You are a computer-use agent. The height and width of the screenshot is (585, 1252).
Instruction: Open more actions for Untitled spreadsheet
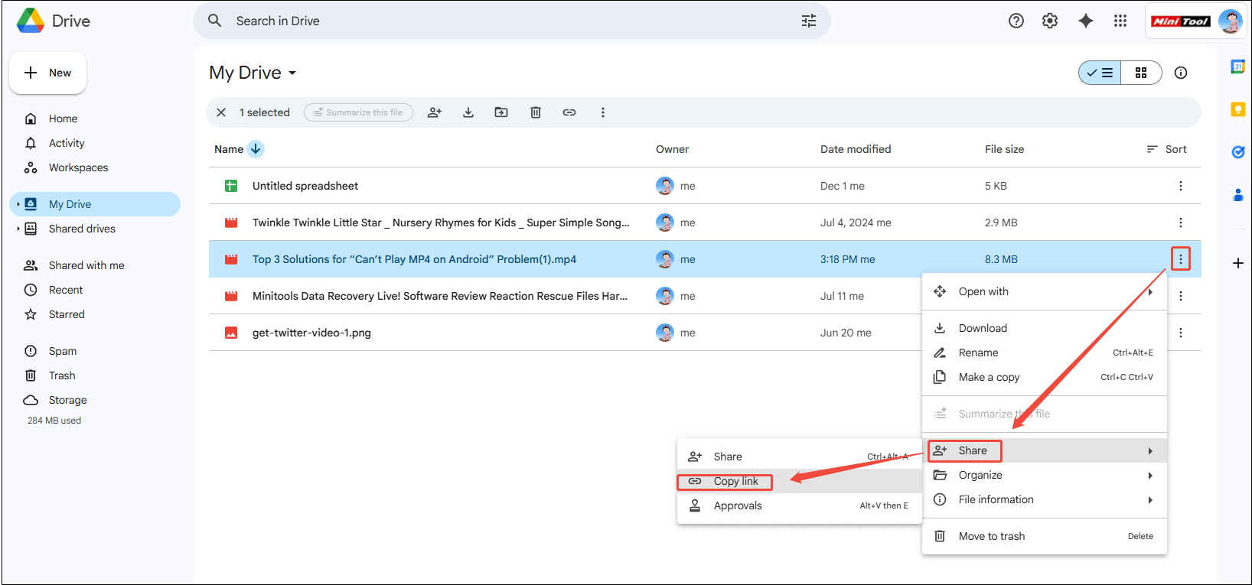coord(1181,186)
